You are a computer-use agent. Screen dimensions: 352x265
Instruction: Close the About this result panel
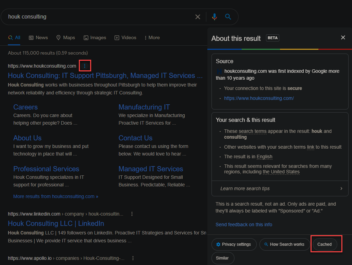[343, 37]
